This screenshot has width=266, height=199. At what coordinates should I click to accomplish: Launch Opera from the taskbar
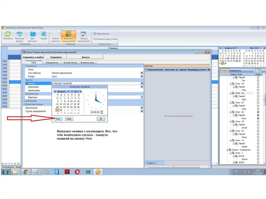[77, 172]
